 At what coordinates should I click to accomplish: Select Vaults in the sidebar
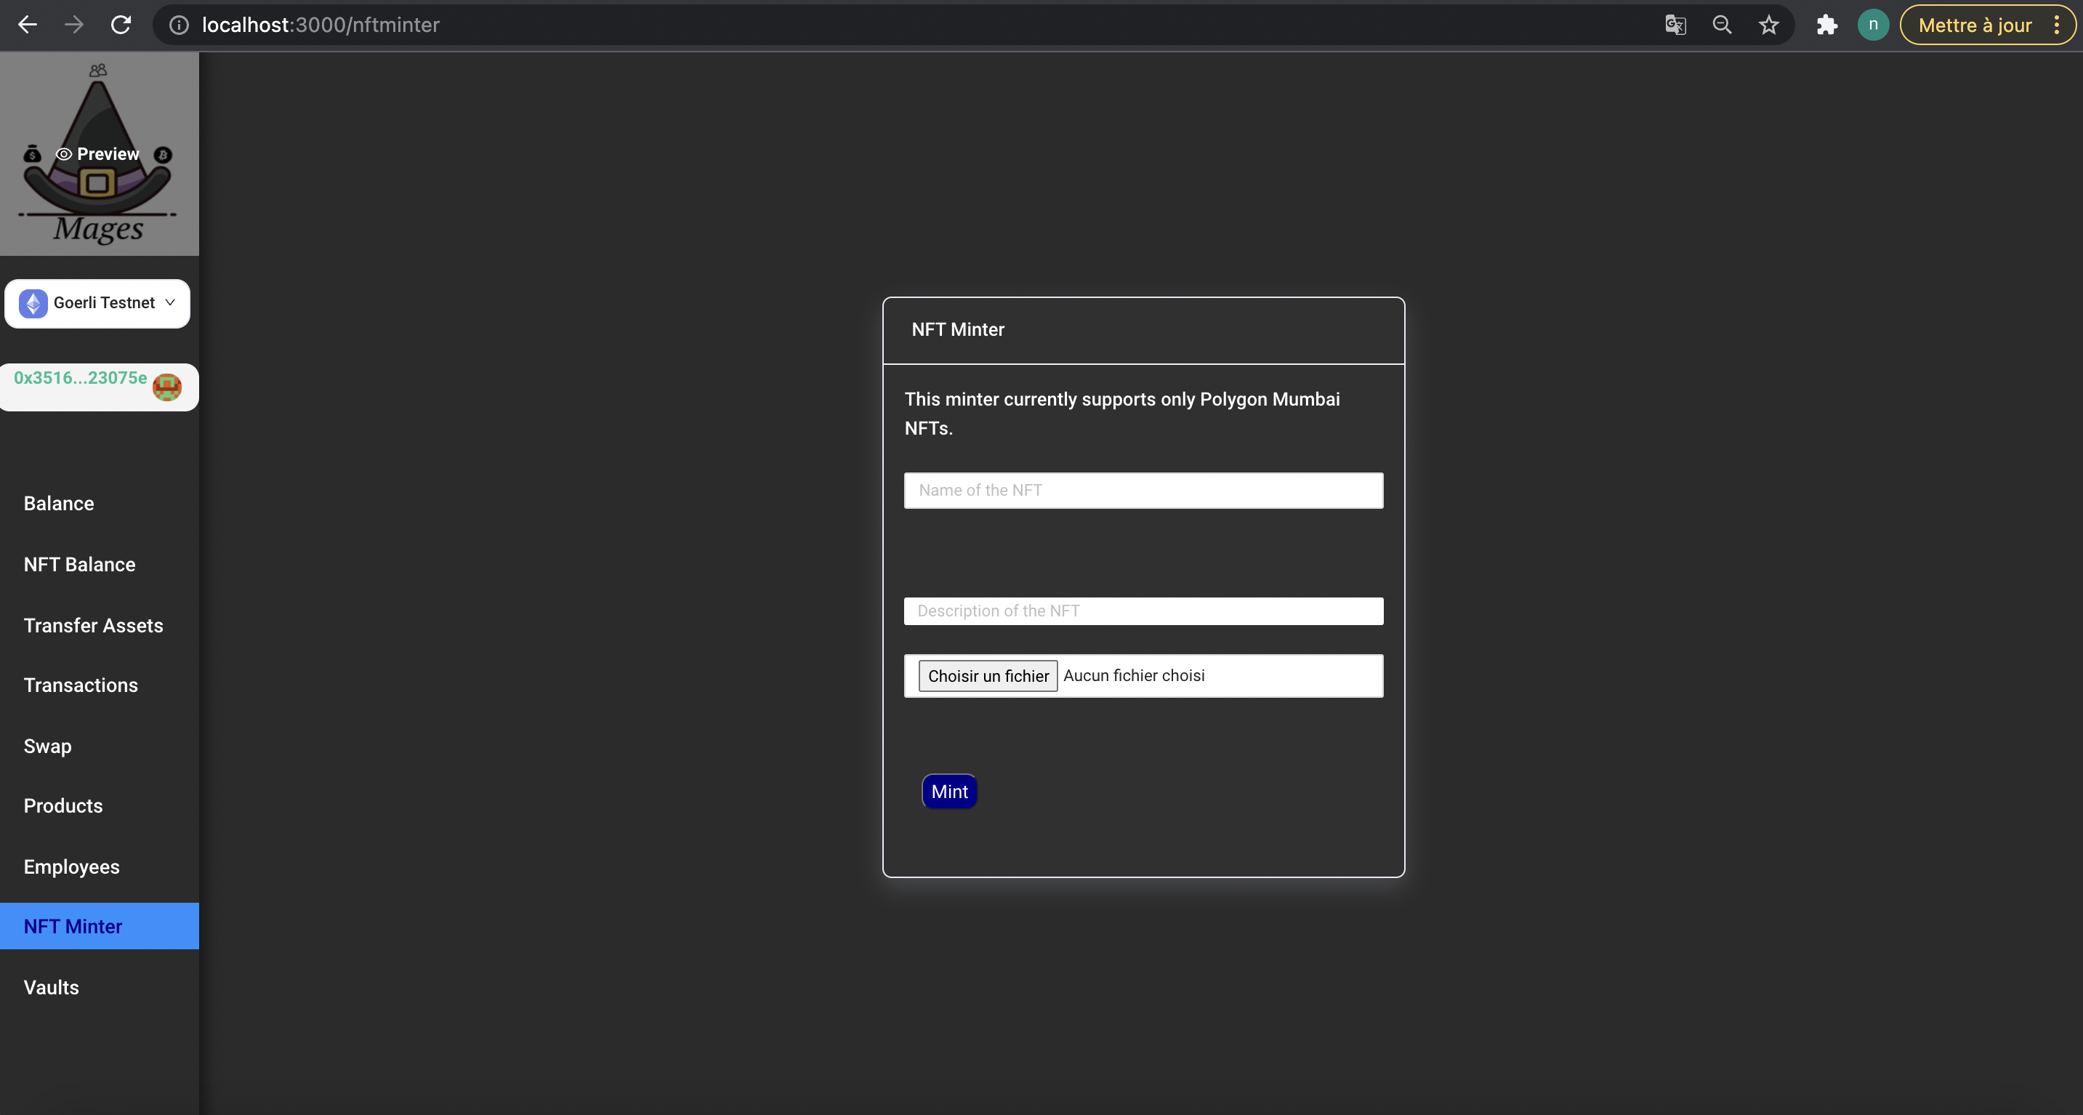51,987
